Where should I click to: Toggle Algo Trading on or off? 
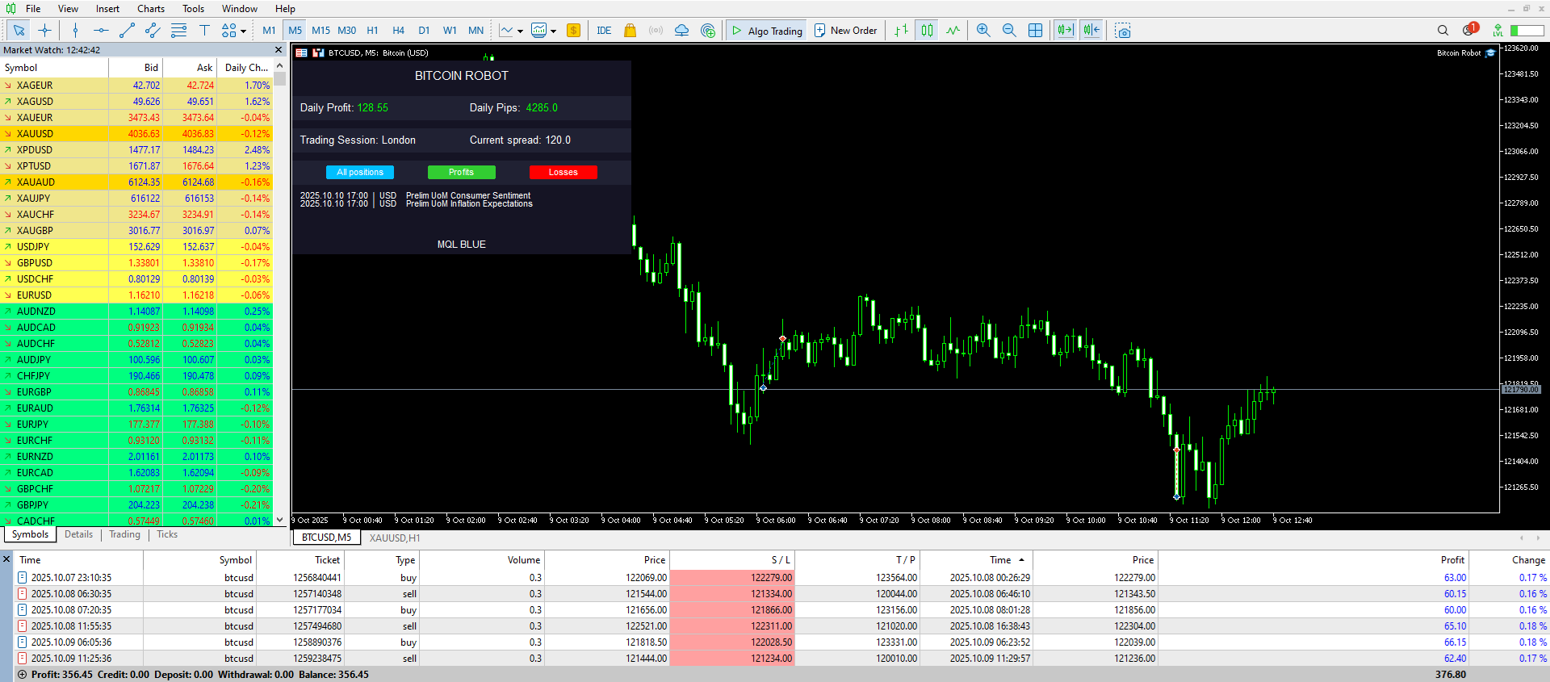point(766,31)
